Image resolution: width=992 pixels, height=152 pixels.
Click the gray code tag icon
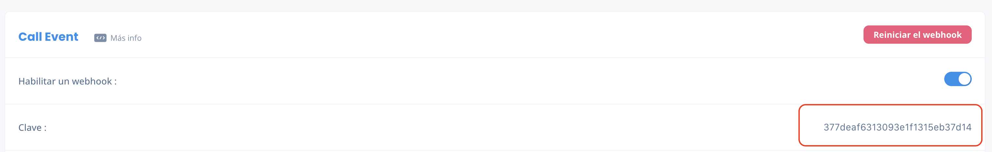tap(100, 38)
